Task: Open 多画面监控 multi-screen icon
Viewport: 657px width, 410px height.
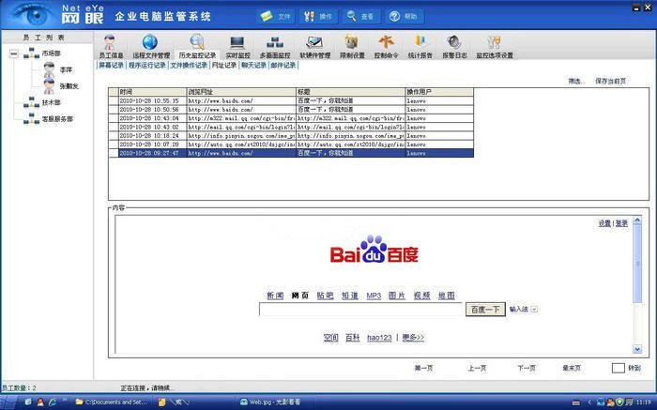Action: tap(275, 46)
